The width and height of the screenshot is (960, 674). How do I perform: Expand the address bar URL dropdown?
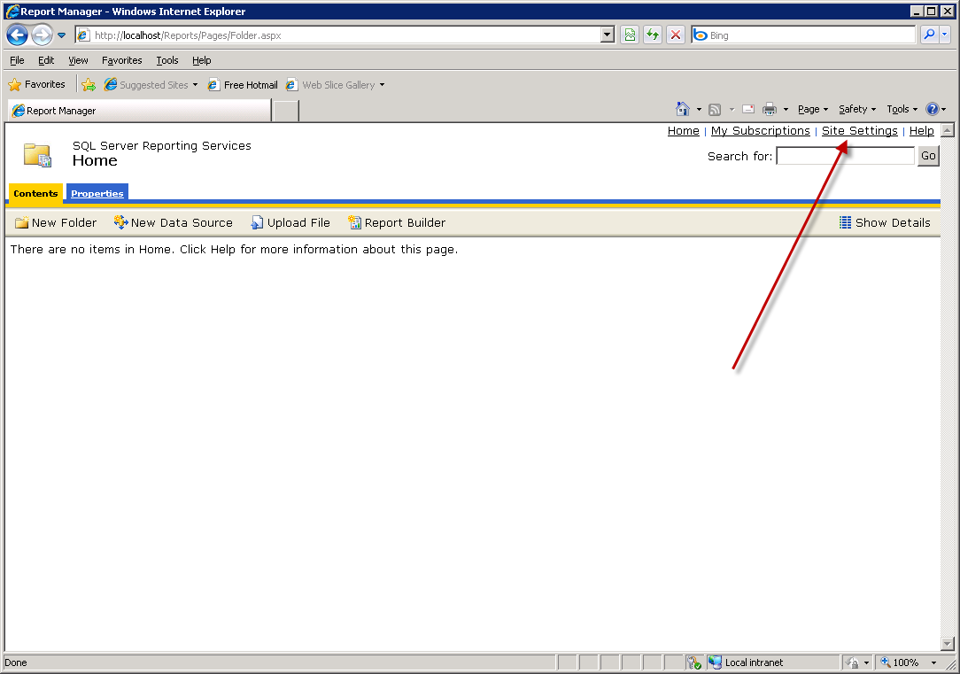pyautogui.click(x=607, y=35)
